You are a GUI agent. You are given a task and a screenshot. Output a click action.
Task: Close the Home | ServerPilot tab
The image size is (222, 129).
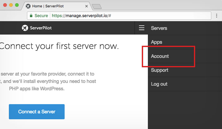click(87, 6)
